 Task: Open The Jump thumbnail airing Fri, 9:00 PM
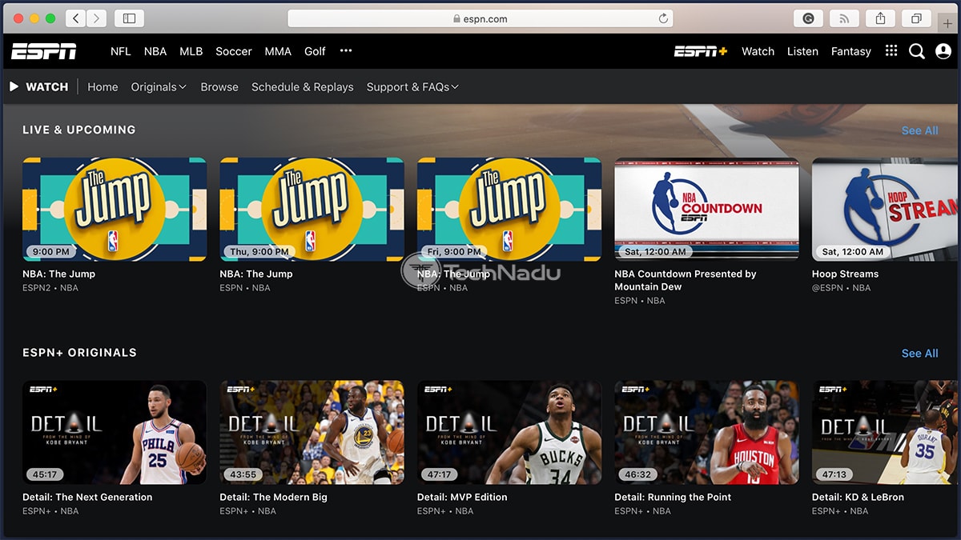click(509, 210)
